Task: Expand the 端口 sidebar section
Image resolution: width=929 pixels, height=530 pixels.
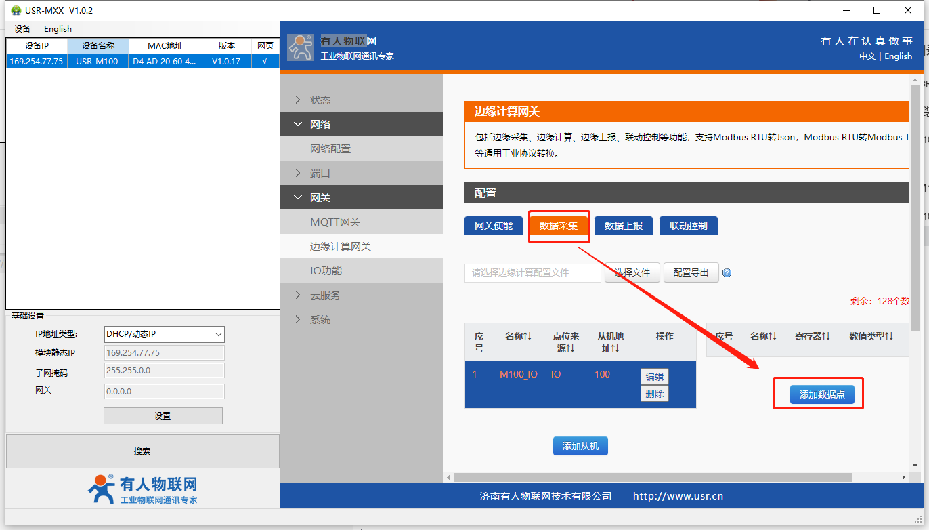Action: point(362,173)
